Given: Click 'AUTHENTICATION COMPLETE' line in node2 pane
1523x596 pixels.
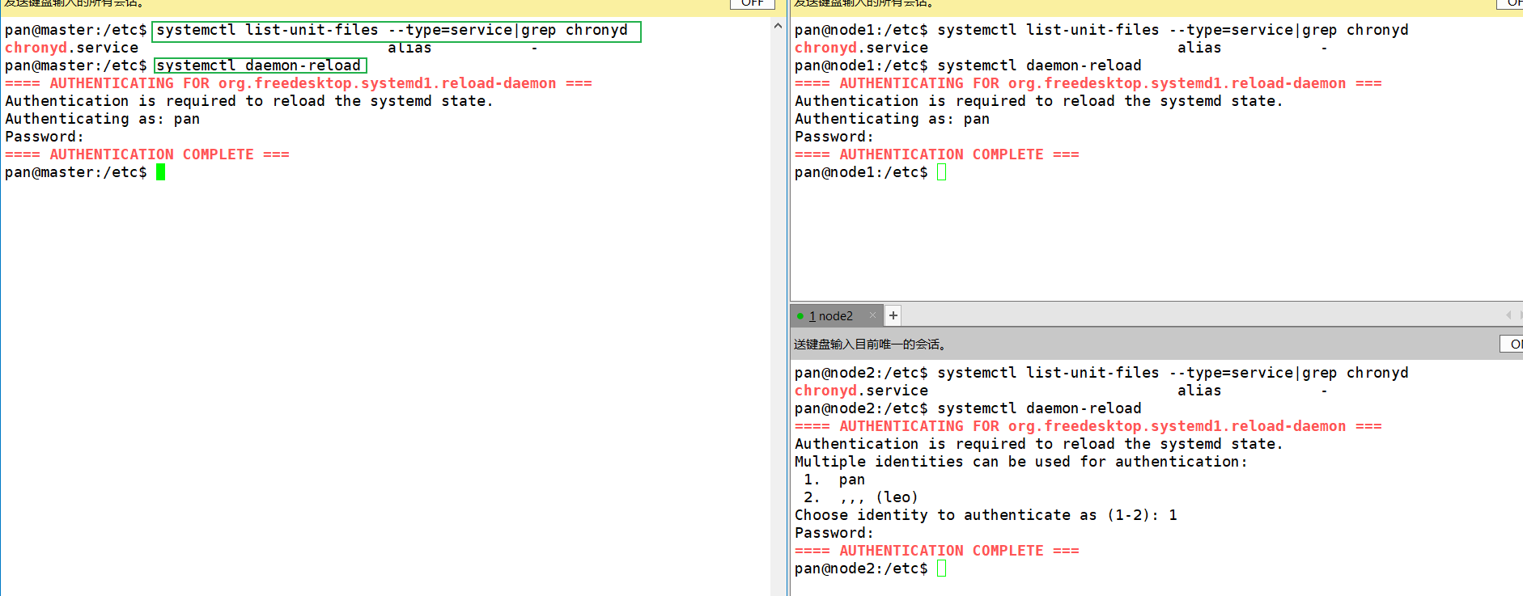Looking at the screenshot, I should [x=937, y=551].
